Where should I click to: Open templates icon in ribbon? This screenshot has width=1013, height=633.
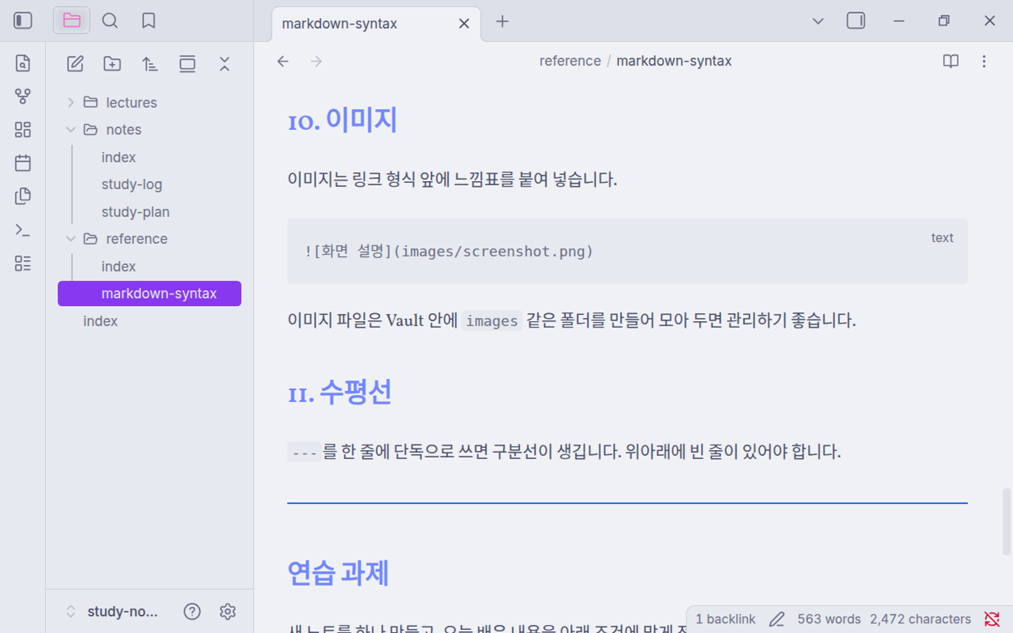click(23, 196)
